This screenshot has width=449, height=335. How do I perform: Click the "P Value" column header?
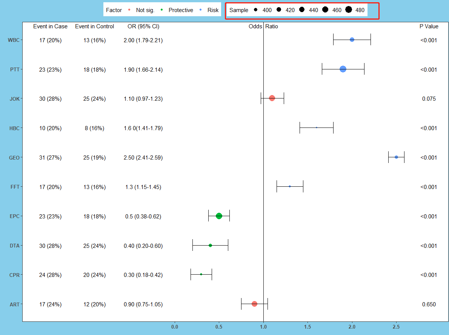point(429,26)
